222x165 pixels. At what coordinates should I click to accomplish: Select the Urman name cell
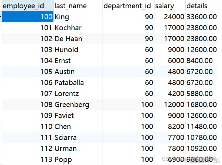(x=78, y=149)
